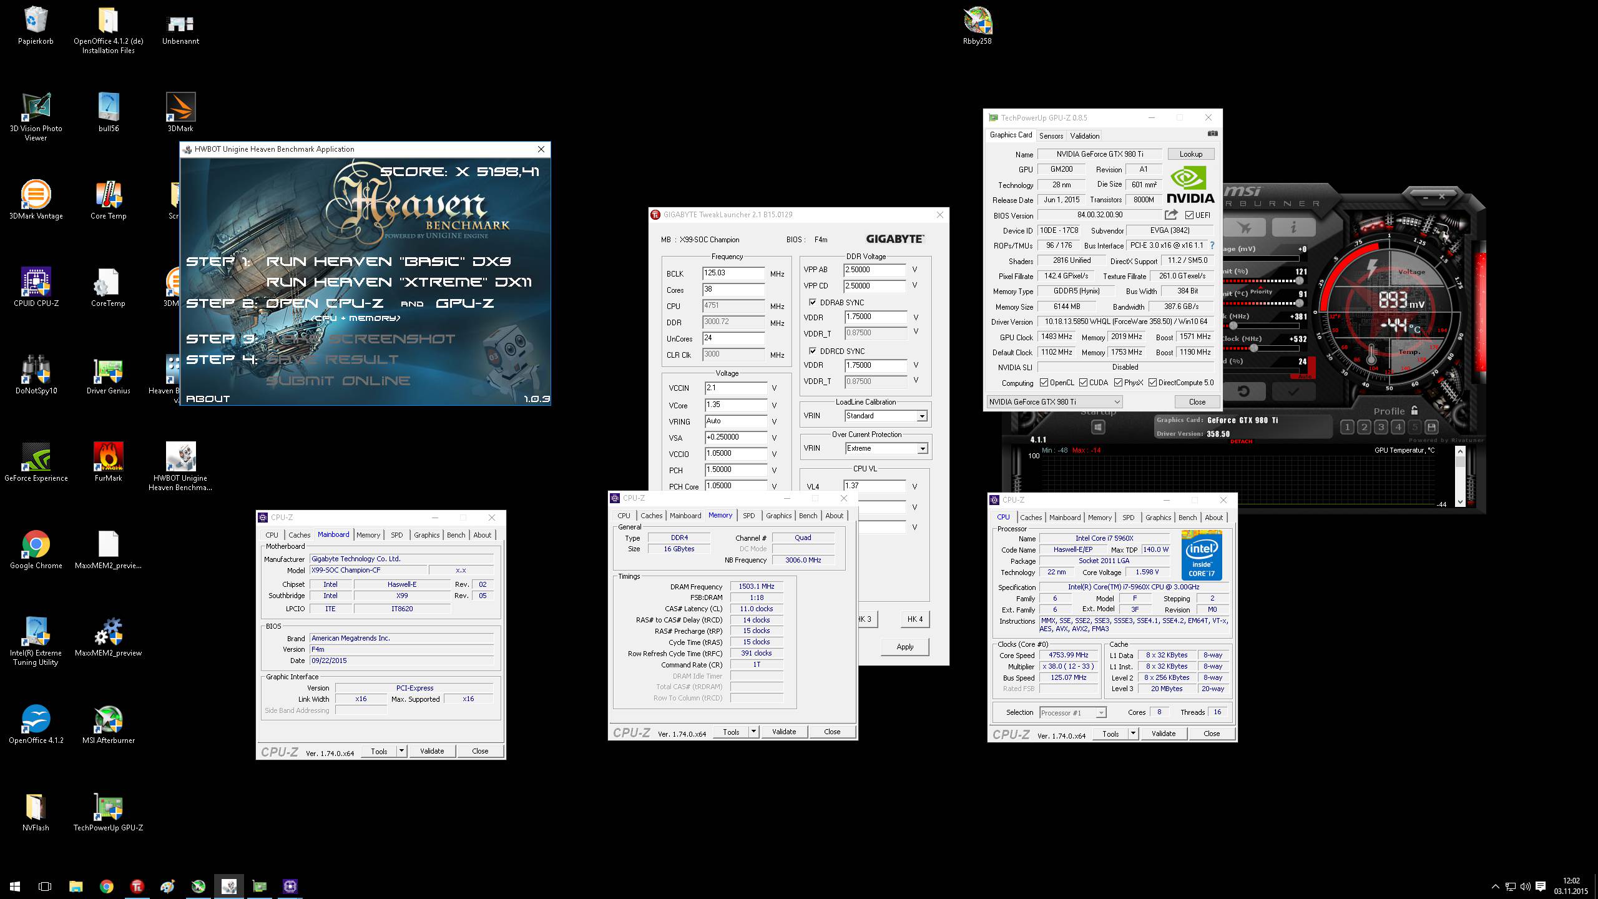Image resolution: width=1598 pixels, height=899 pixels.
Task: Click ABOUT in the HWBOT Heaven window
Action: point(208,398)
